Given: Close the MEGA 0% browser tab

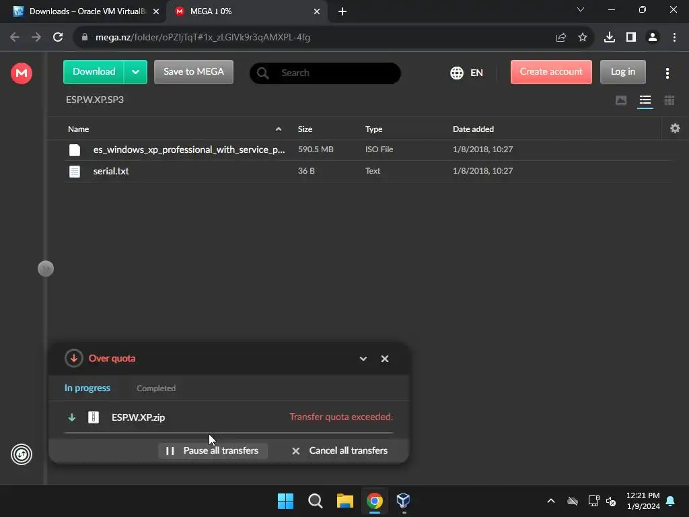Looking at the screenshot, I should click(317, 11).
